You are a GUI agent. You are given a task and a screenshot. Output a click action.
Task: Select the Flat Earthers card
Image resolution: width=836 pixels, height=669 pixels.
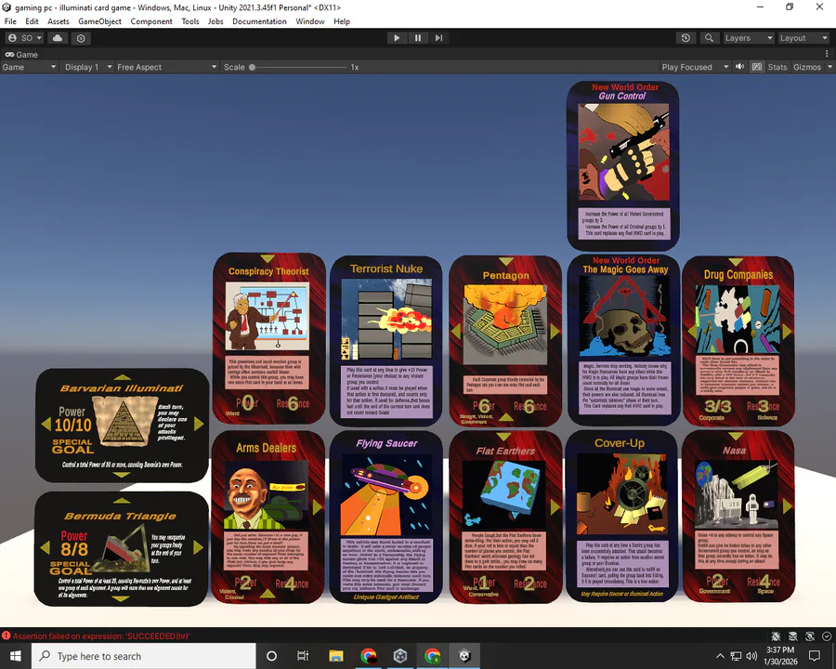[x=505, y=518]
